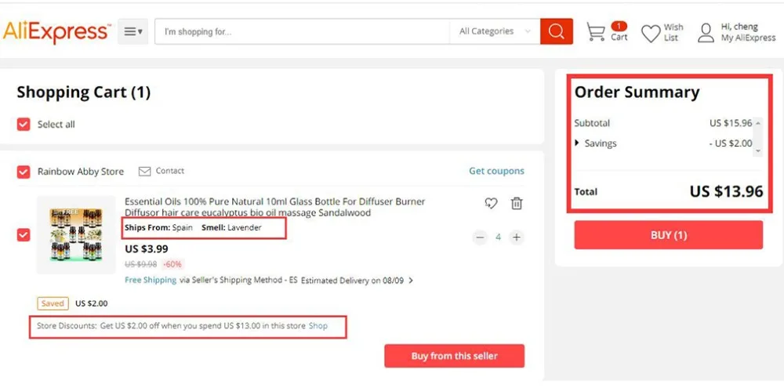Click the quantity value 4

point(498,237)
